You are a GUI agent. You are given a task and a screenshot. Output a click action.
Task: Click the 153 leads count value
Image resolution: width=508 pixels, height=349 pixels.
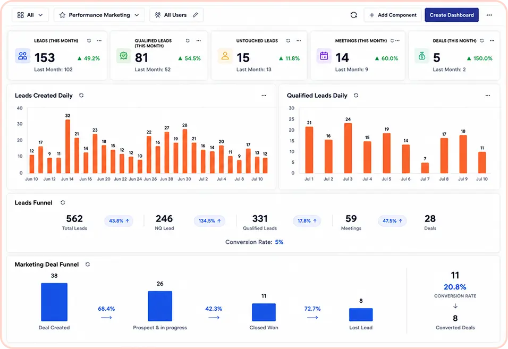45,57
